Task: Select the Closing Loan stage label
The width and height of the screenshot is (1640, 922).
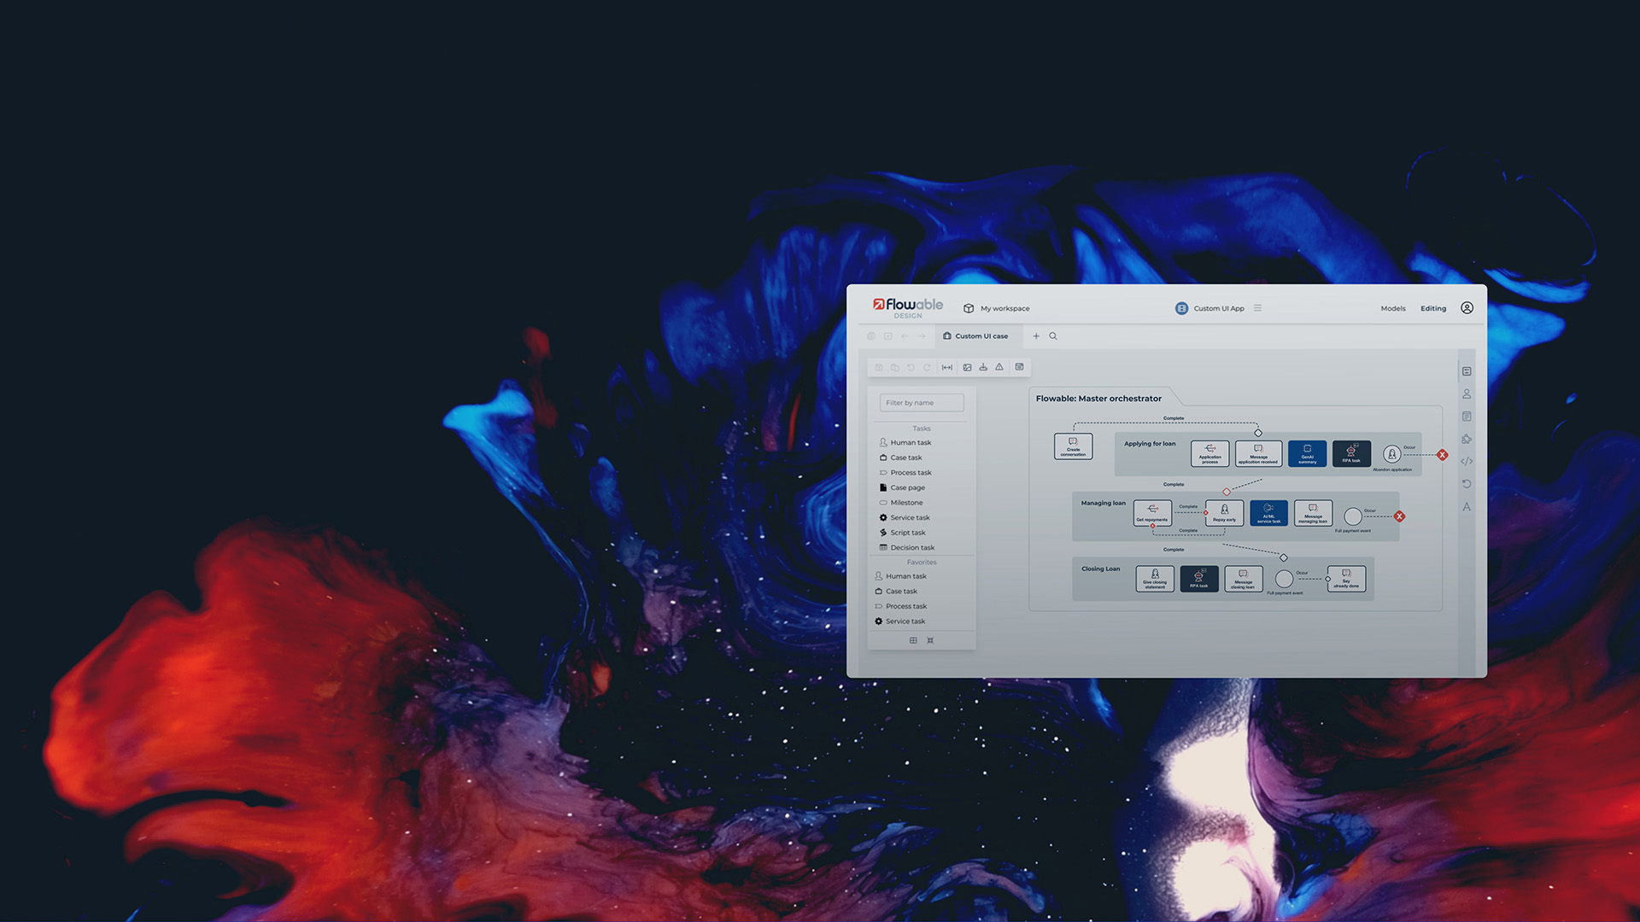Action: click(1100, 569)
